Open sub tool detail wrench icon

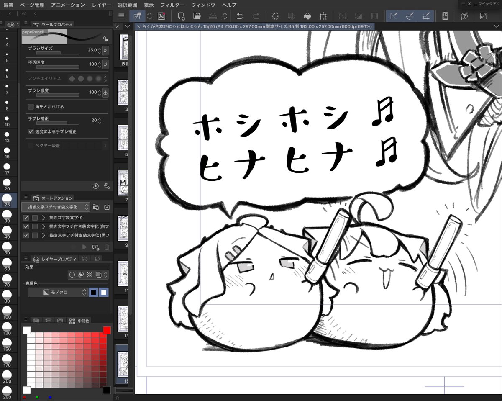[x=107, y=186]
